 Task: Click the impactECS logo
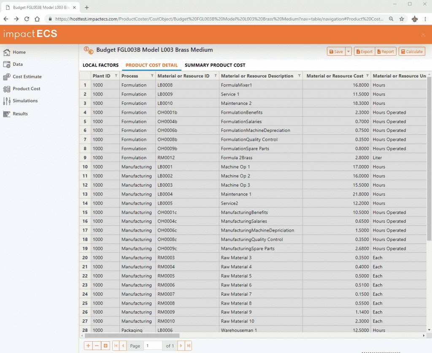(30, 34)
